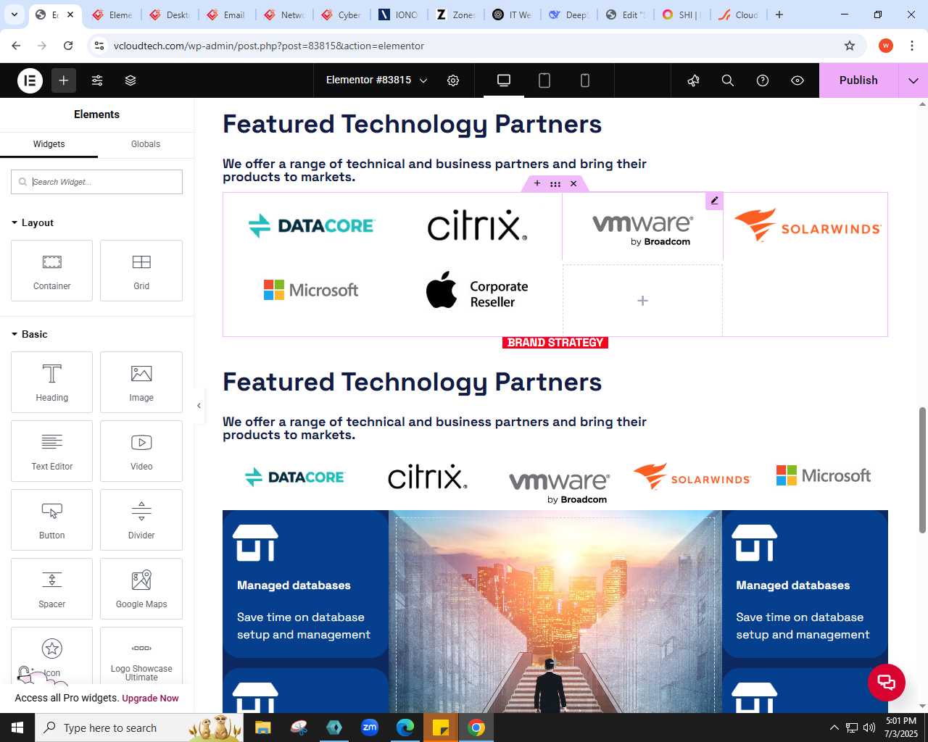The height and width of the screenshot is (742, 928).
Task: Open What's New megaphone icon
Action: [694, 80]
